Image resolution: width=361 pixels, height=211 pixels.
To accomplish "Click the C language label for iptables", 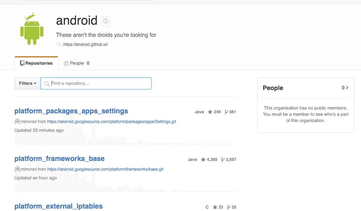I will [x=207, y=207].
